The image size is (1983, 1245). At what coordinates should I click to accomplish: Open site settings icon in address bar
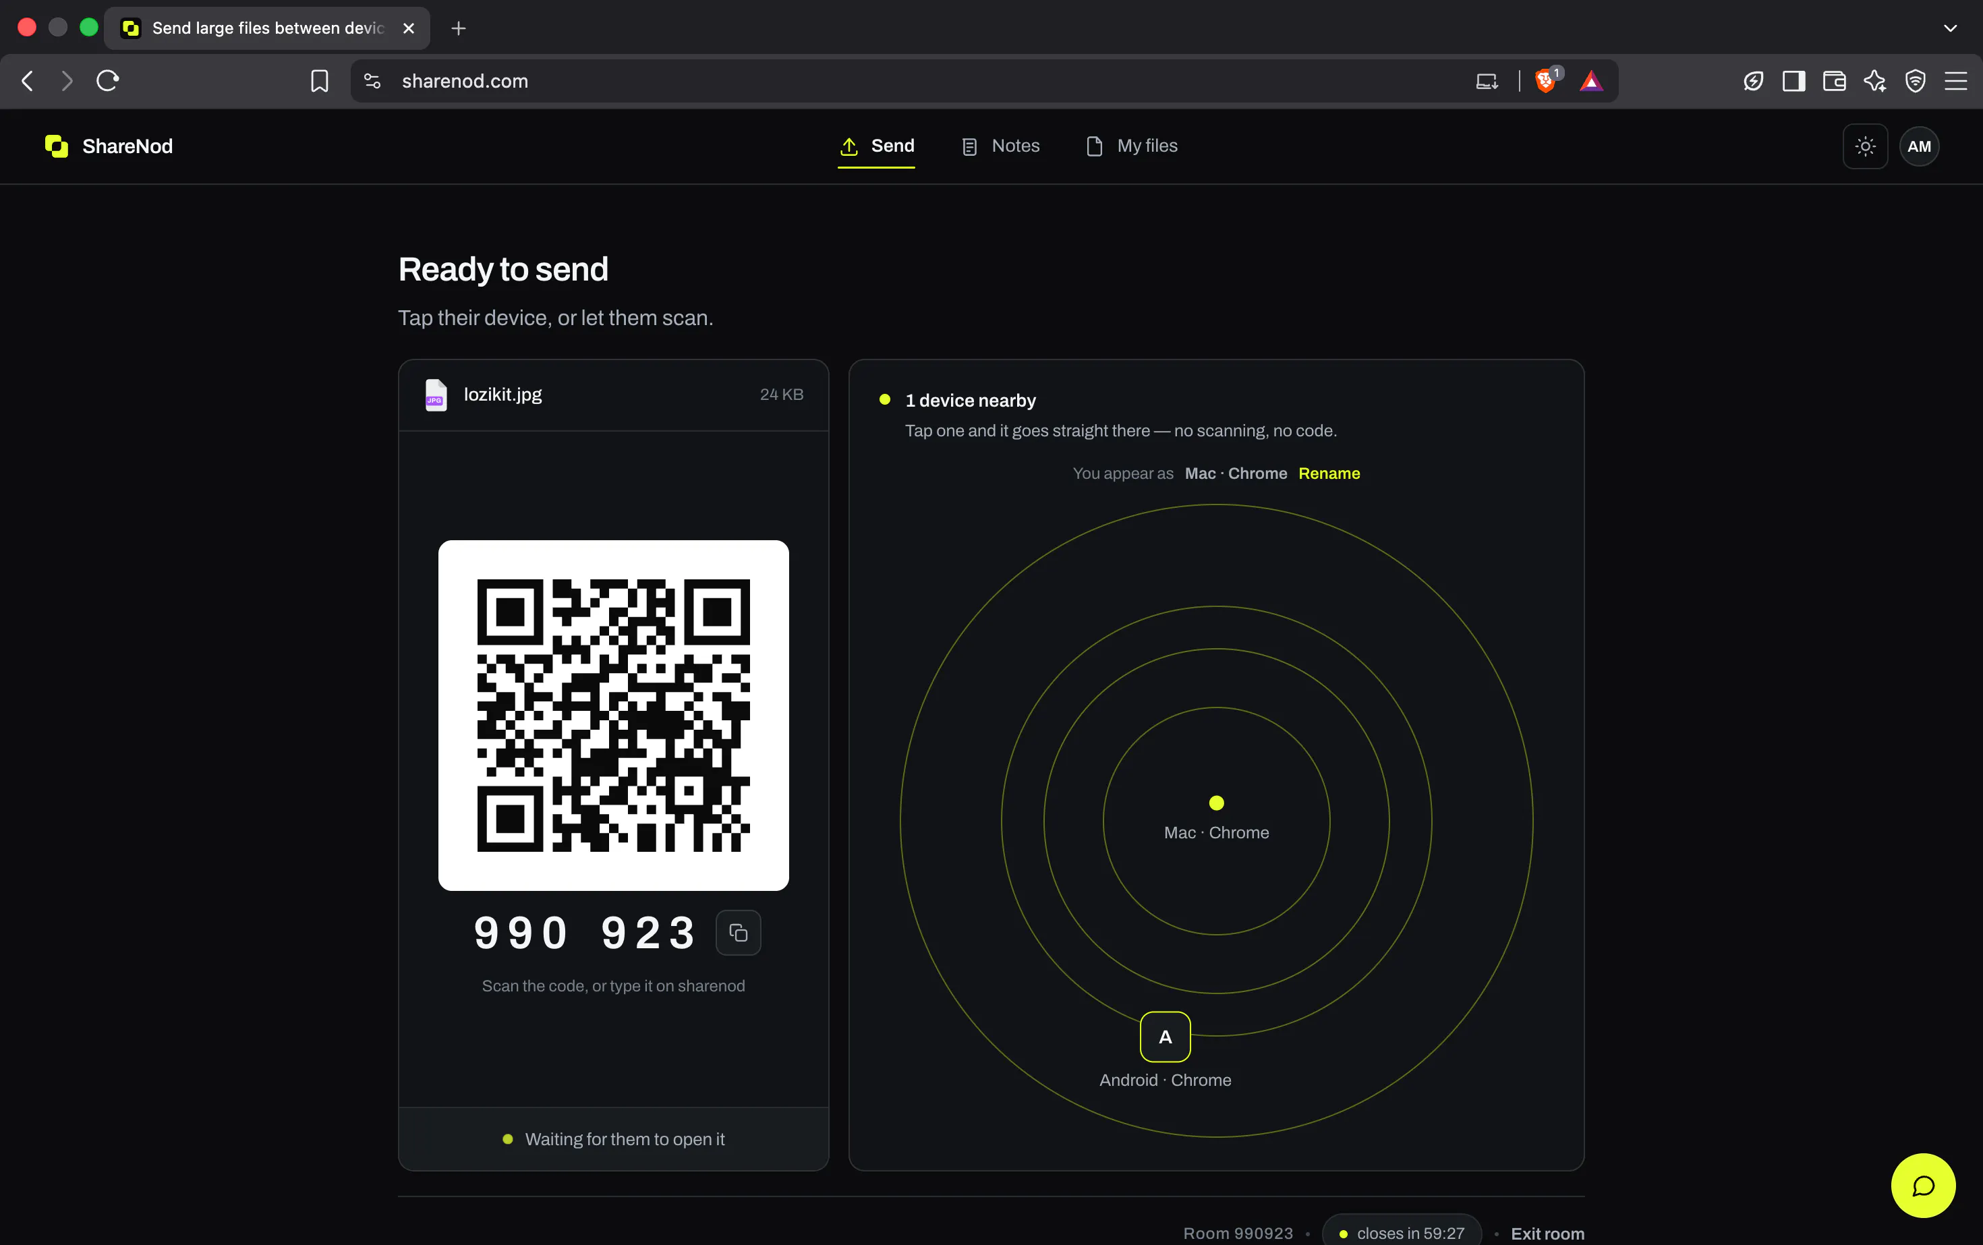[372, 81]
